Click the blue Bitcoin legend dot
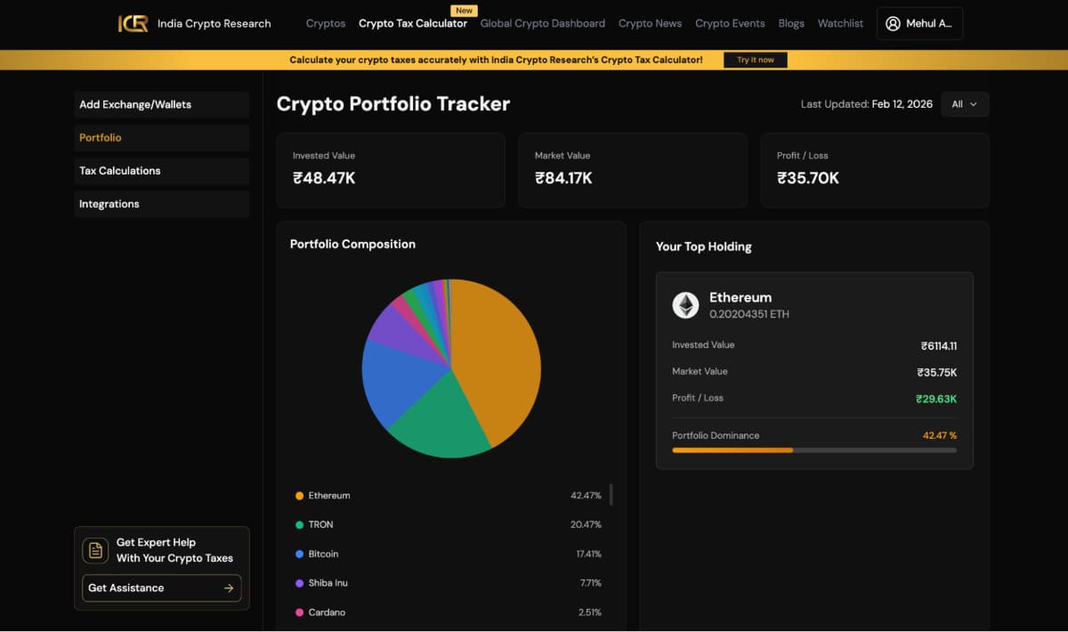The image size is (1068, 632). point(299,555)
